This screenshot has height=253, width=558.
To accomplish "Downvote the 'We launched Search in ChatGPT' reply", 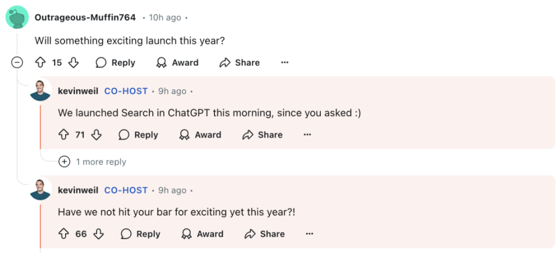I will coord(96,135).
